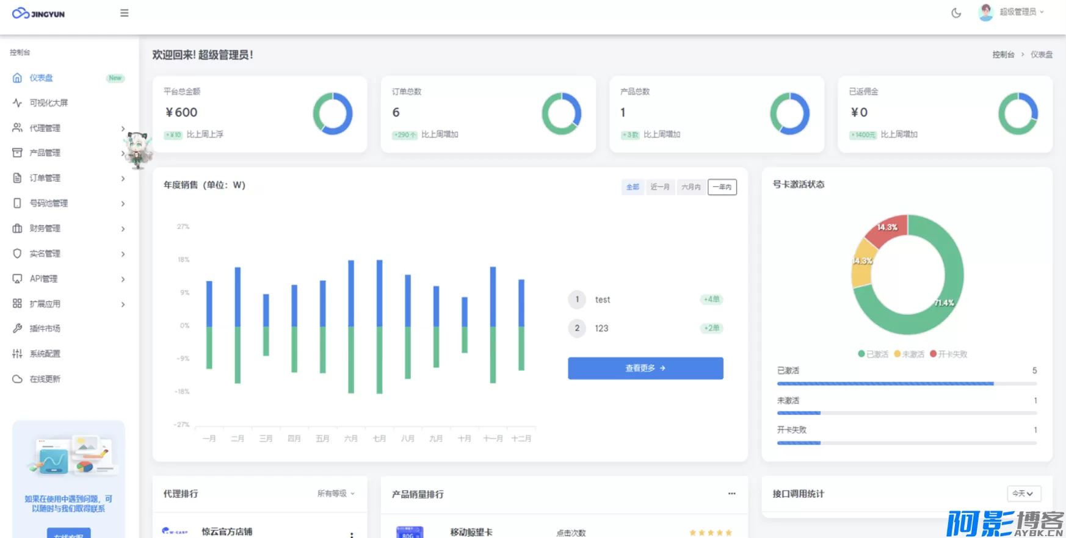
Task: Toggle the 已激活 legend item
Action: pyautogui.click(x=873, y=354)
